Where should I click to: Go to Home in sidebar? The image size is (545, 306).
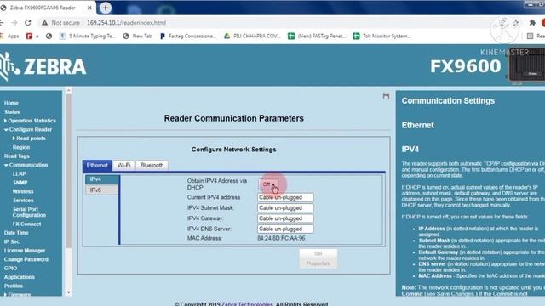(11, 103)
